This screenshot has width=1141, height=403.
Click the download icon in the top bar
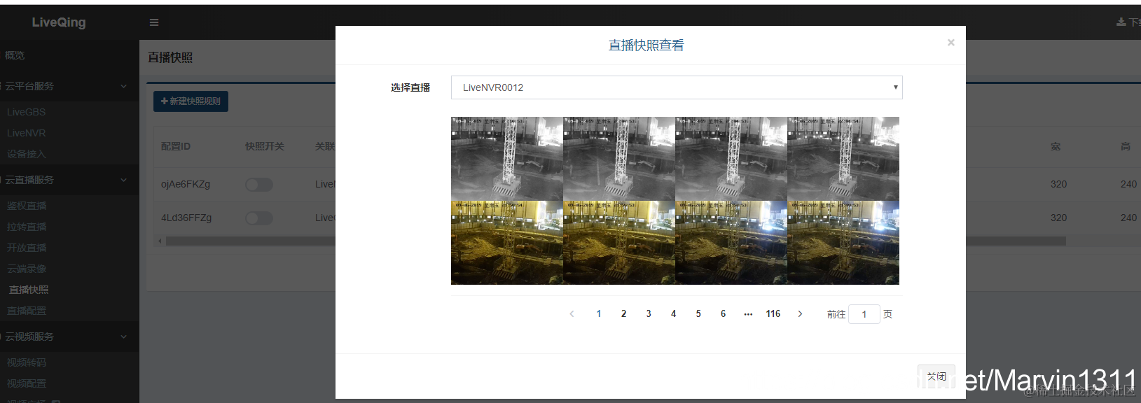pyautogui.click(x=1121, y=22)
